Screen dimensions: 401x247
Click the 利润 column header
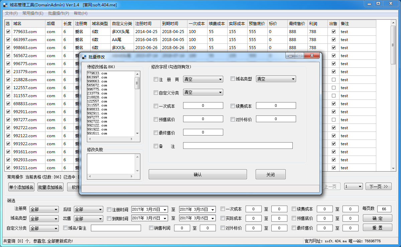[318, 24]
